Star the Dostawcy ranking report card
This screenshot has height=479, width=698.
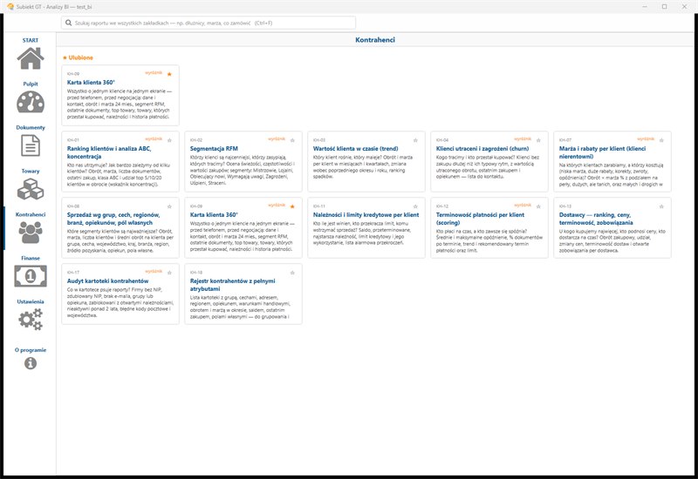click(661, 206)
